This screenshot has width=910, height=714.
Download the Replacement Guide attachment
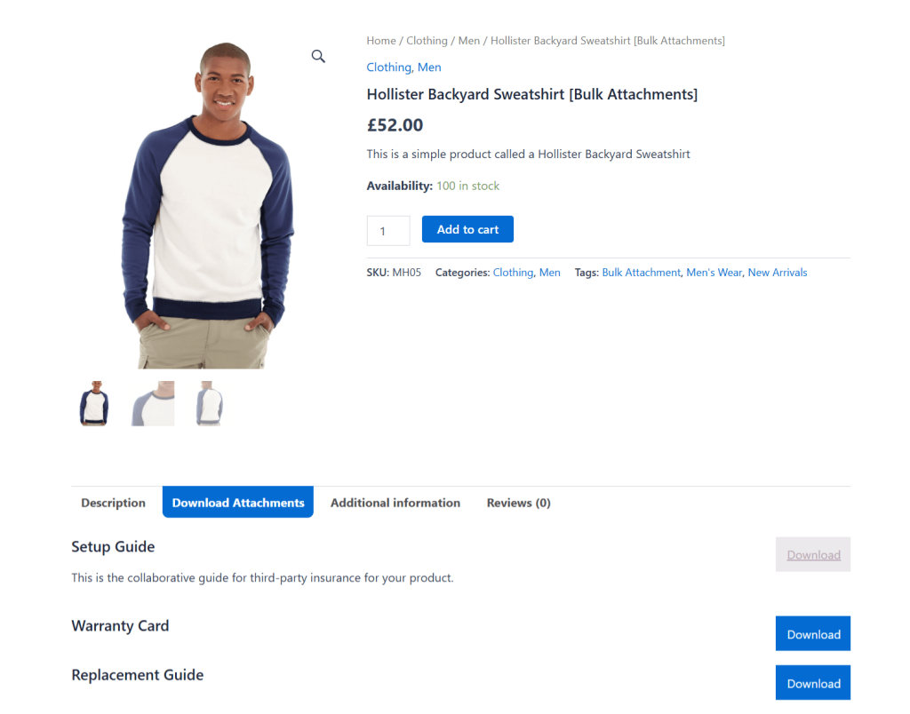[812, 682]
